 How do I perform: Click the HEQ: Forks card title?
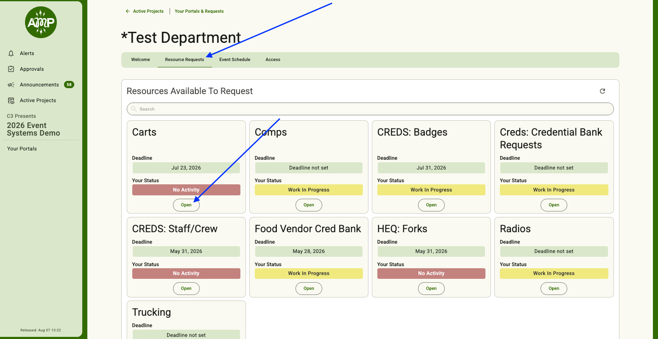(402, 229)
